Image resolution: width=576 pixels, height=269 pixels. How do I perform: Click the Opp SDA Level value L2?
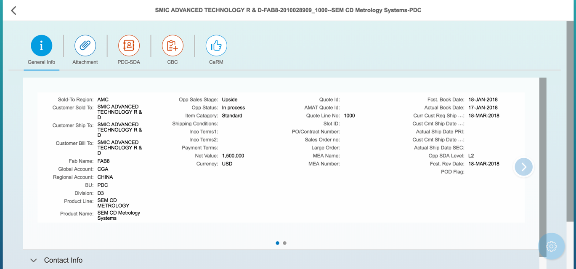point(471,156)
